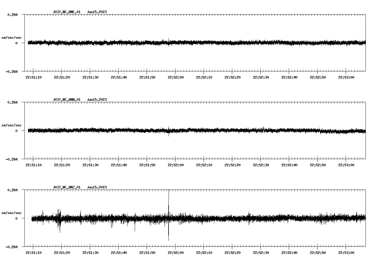Click the J037_NC_HNZ_01 channel label
The width and height of the screenshot is (386, 263).
(x=67, y=187)
